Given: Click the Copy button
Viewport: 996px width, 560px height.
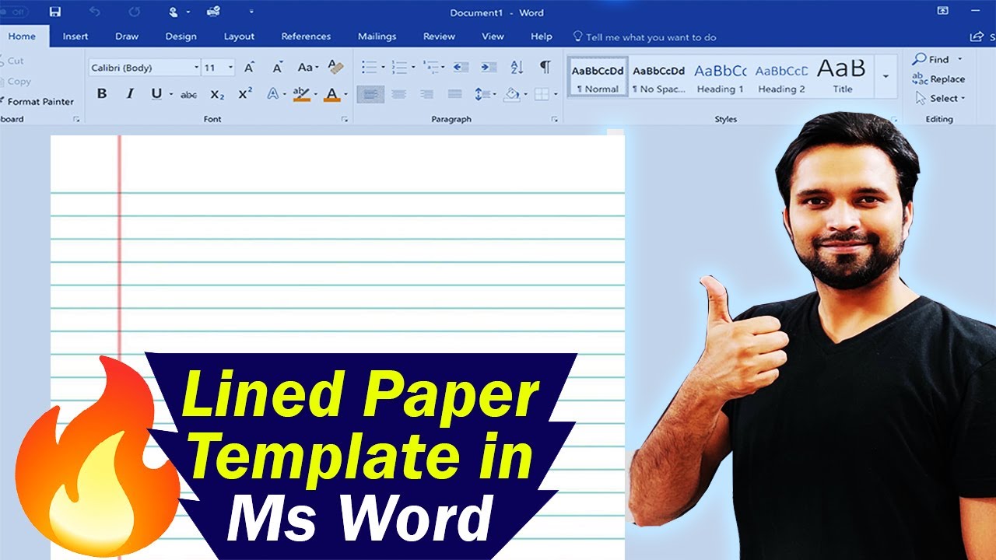Looking at the screenshot, I should click(16, 81).
